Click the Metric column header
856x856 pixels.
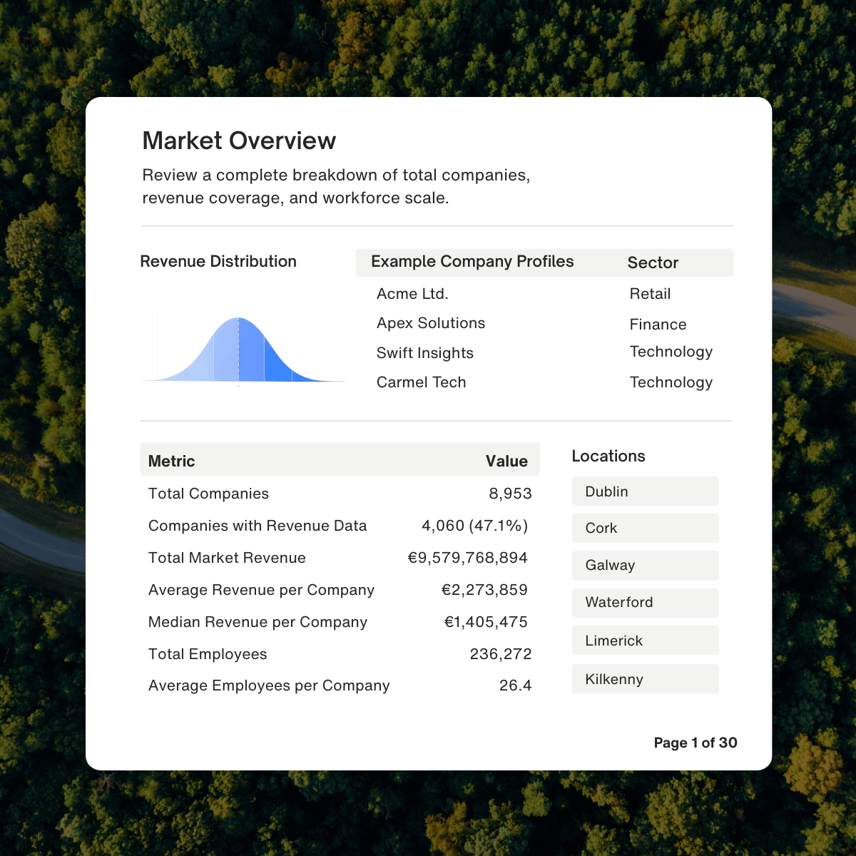coord(171,461)
